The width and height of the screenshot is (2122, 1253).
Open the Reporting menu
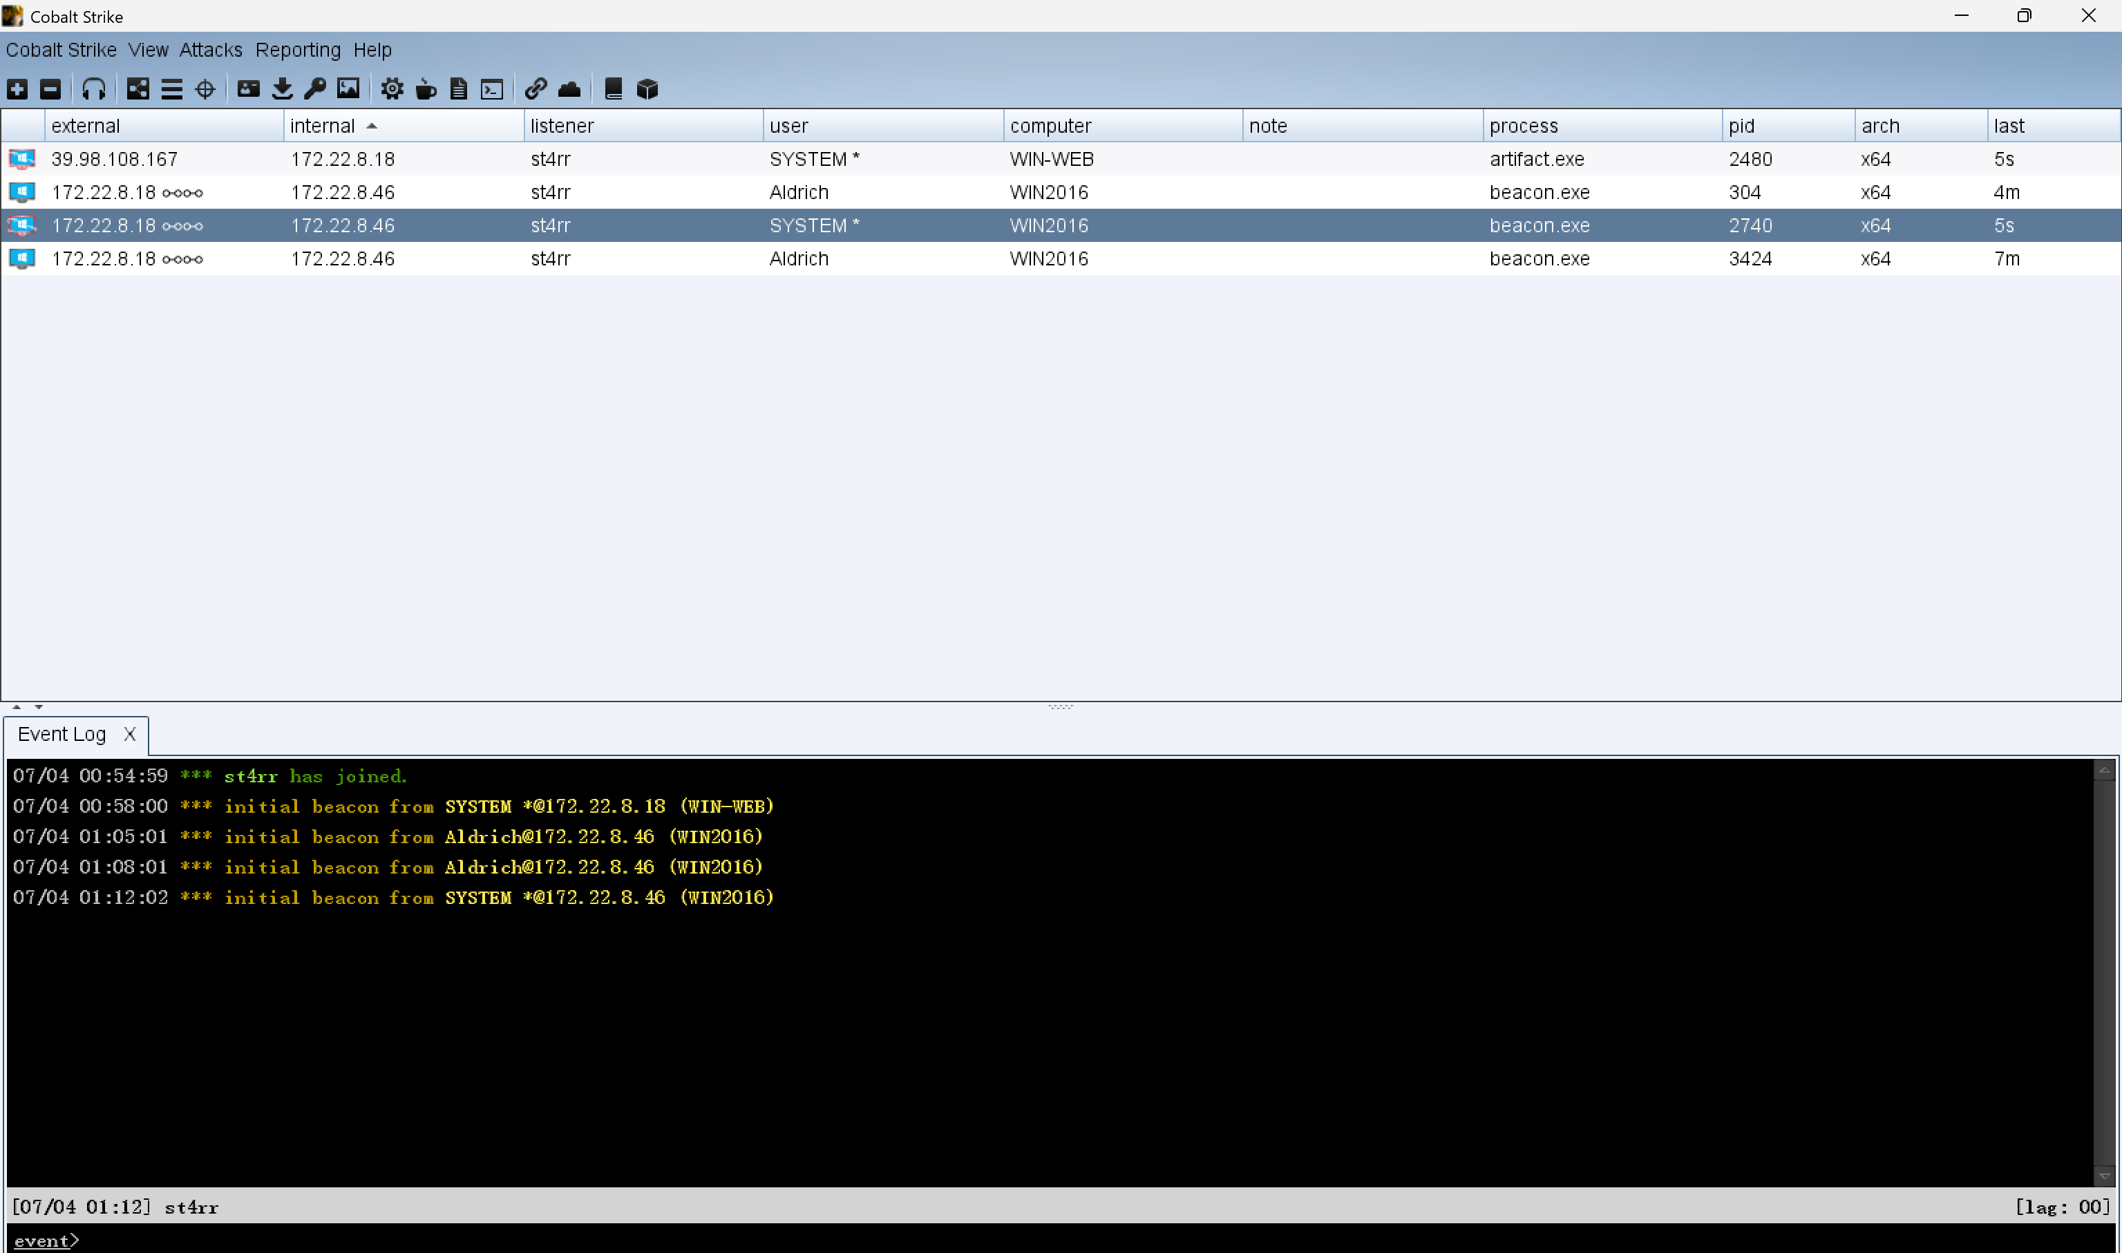[298, 50]
